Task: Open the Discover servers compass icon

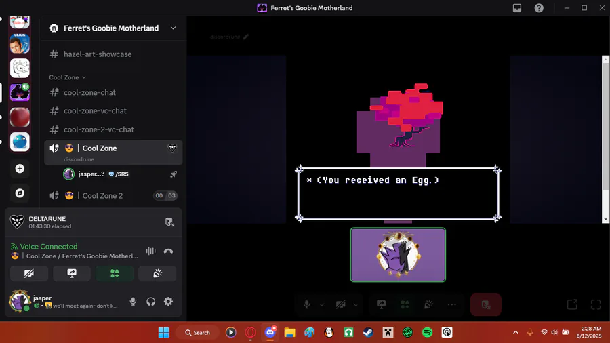Action: pyautogui.click(x=20, y=193)
